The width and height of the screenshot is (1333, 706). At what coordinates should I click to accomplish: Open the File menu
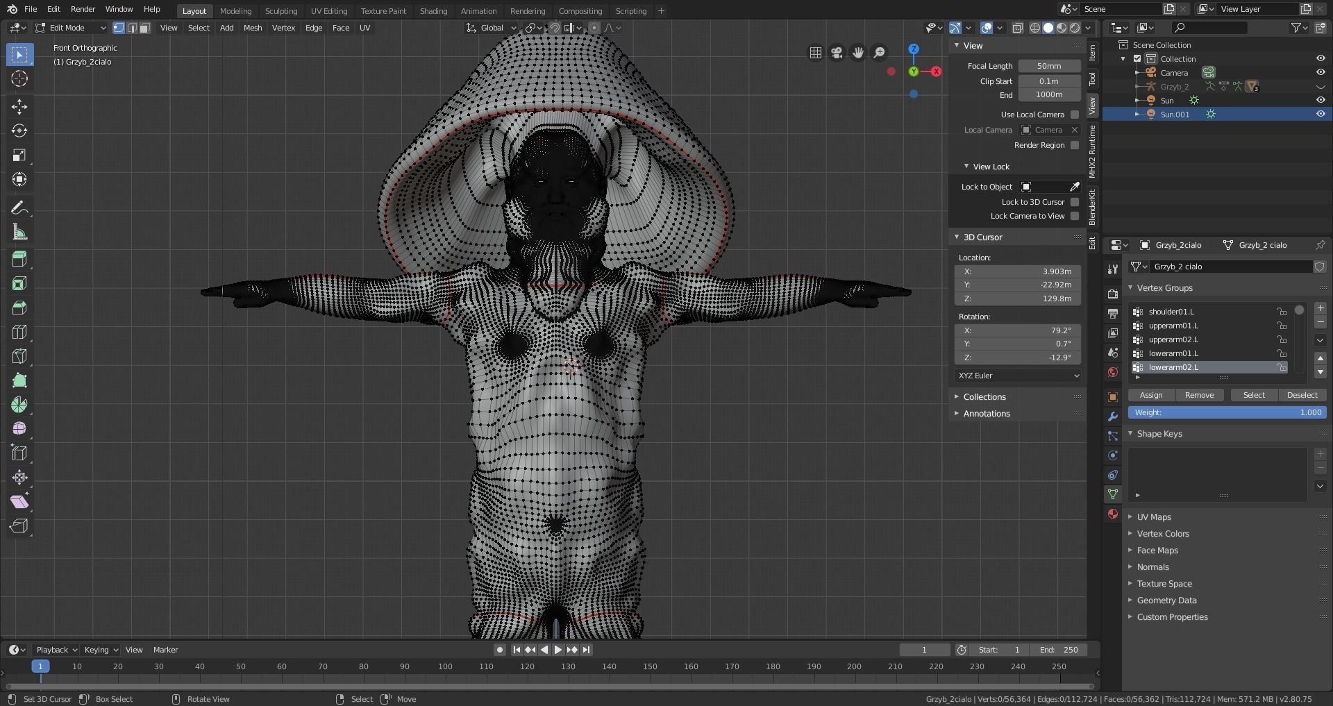31,9
